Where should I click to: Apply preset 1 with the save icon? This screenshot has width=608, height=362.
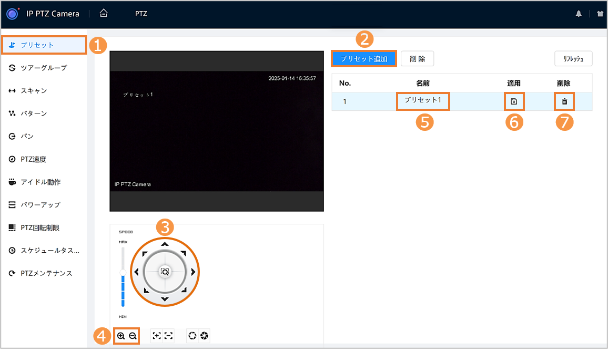(x=514, y=101)
